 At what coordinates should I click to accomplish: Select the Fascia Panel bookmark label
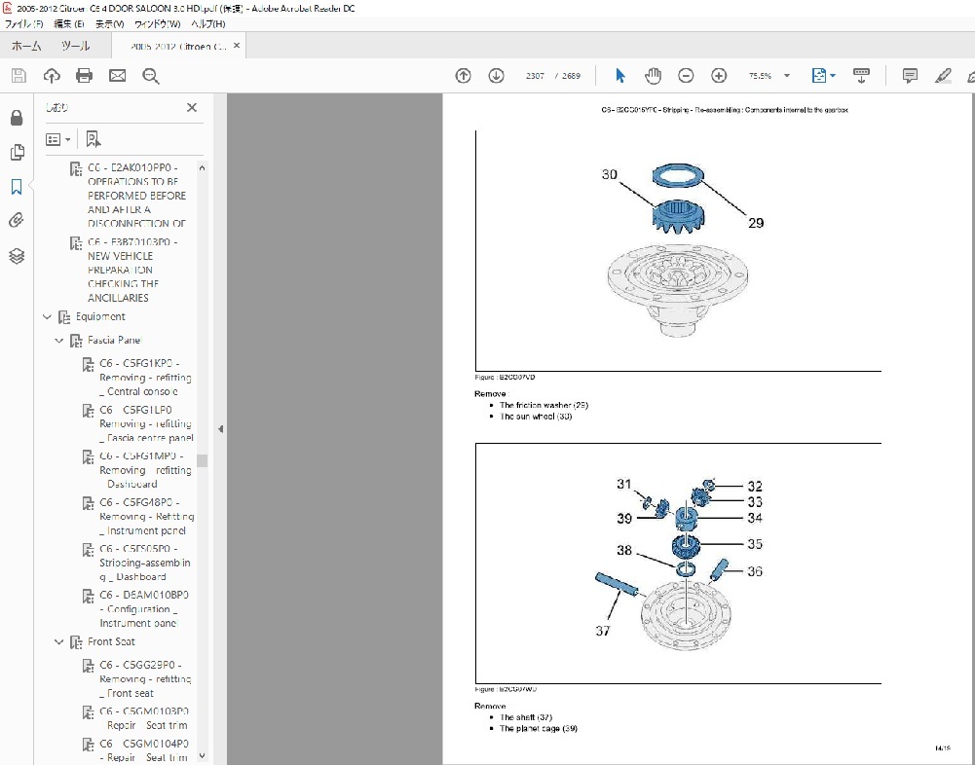click(114, 341)
